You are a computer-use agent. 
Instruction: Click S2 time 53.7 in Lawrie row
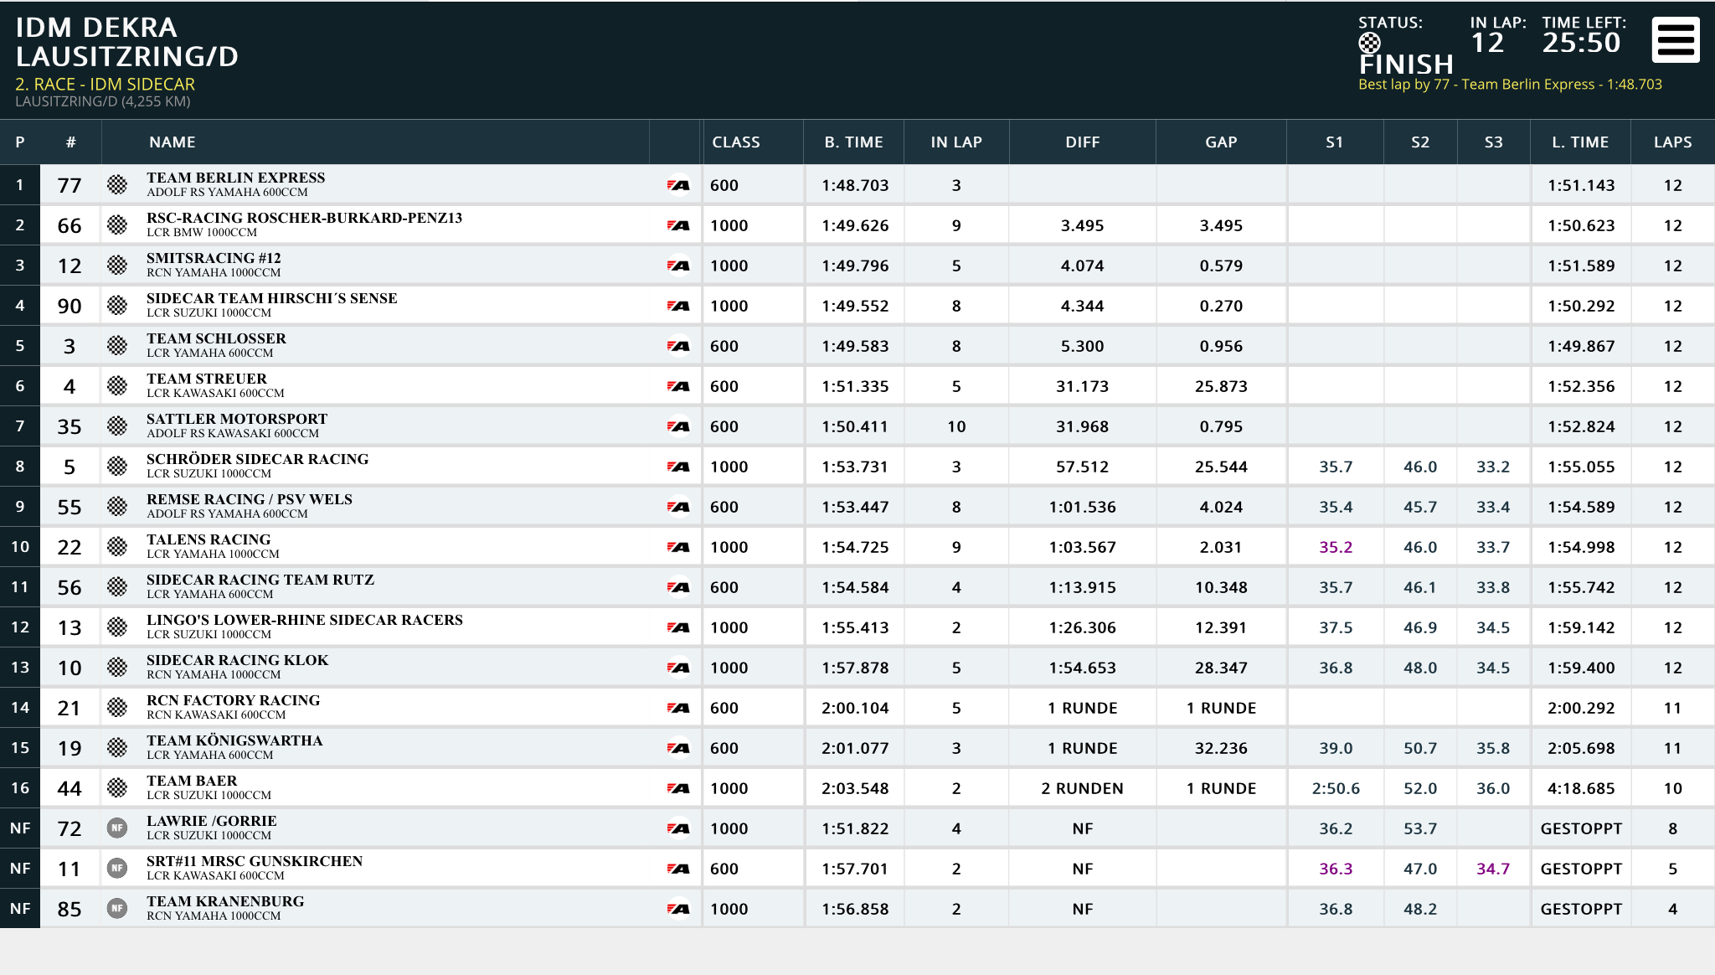pos(1420,828)
